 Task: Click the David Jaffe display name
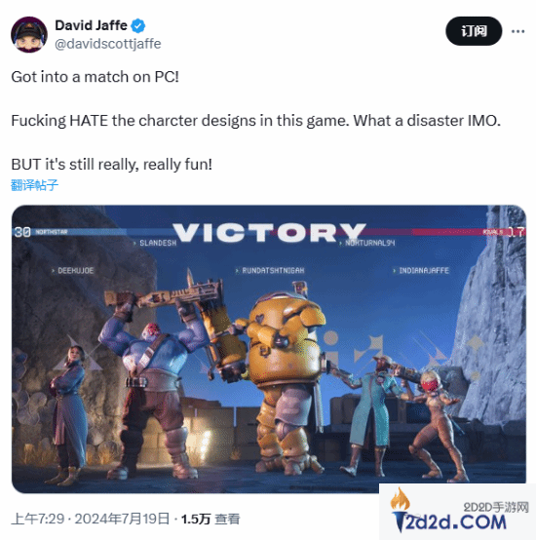point(92,25)
